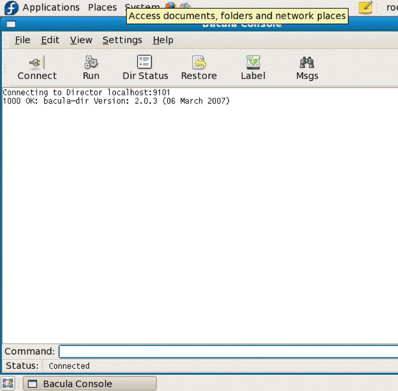Click the 'Connecting to Director localhost:9101' line

[x=86, y=93]
